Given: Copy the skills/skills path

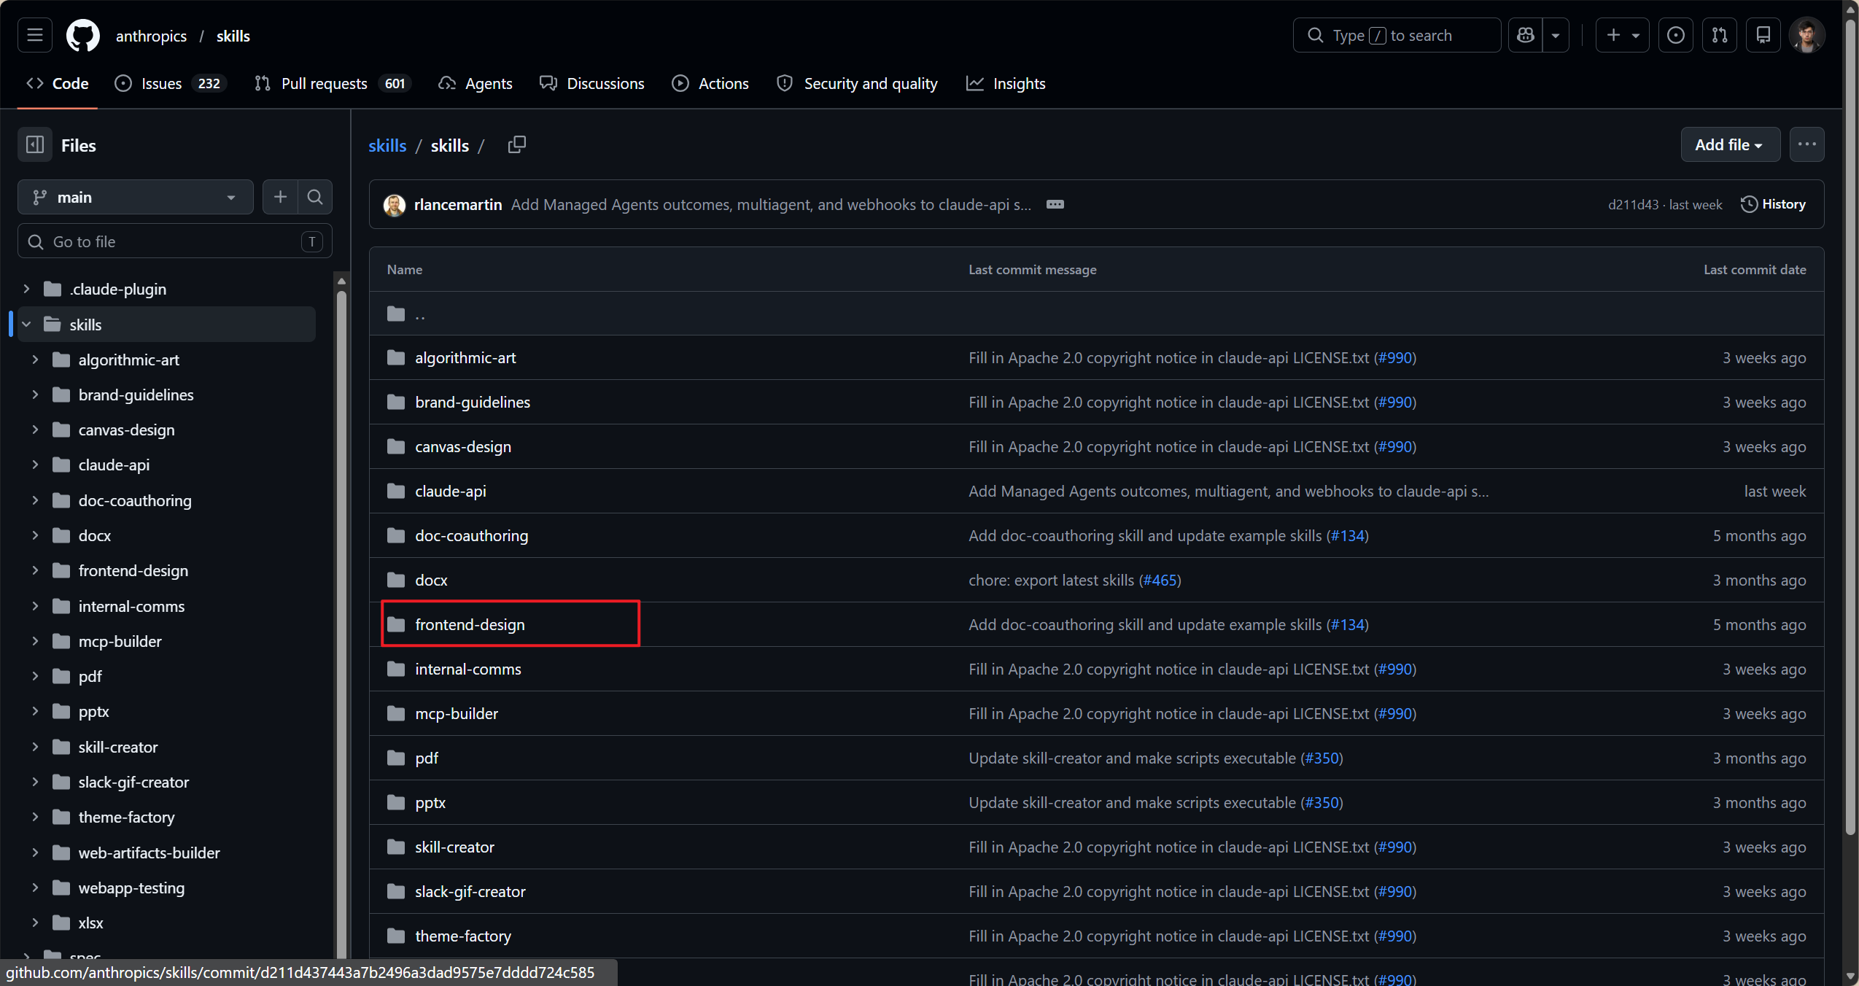Looking at the screenshot, I should point(516,145).
